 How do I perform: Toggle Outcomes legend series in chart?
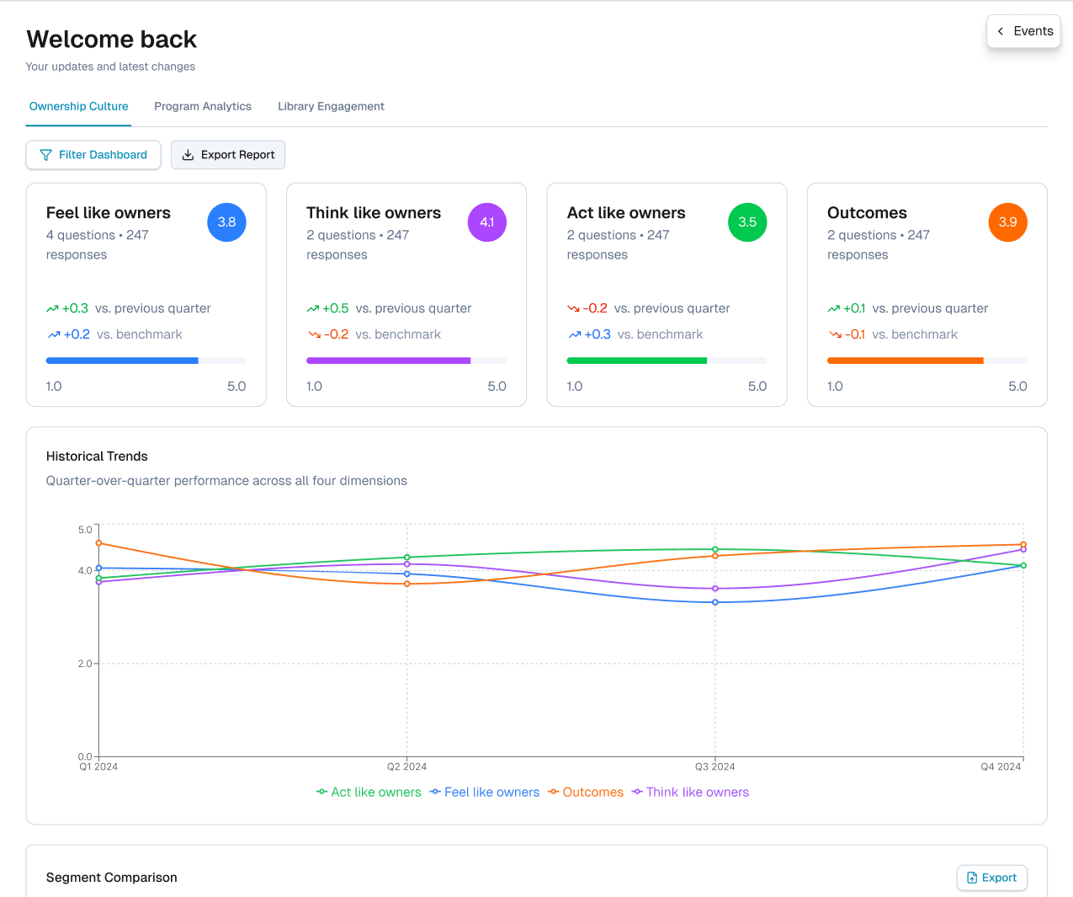[x=586, y=793]
